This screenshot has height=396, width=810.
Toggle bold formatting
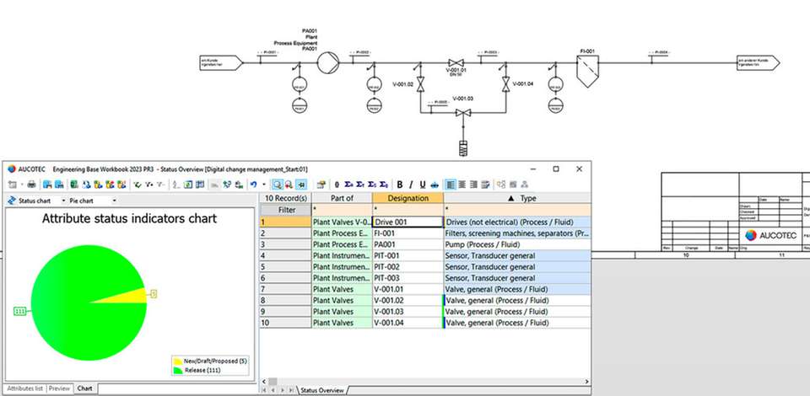(x=400, y=184)
